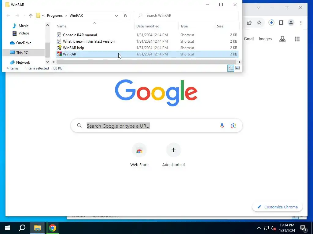Click Add shortcut tile
Image resolution: width=313 pixels, height=234 pixels.
pyautogui.click(x=174, y=155)
